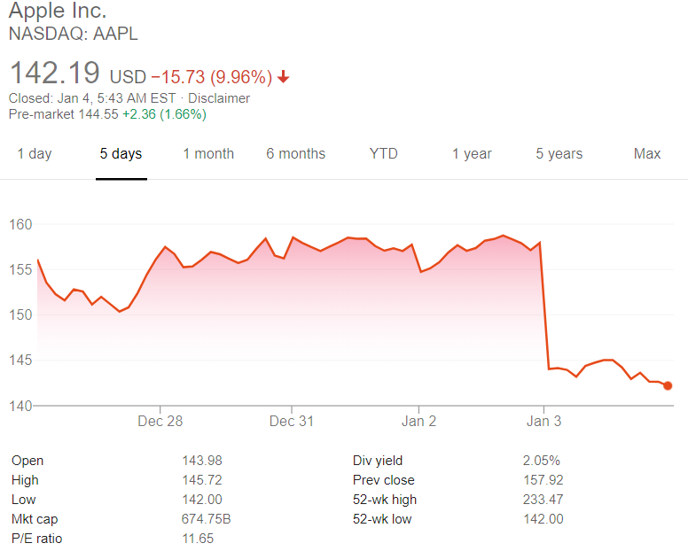Image resolution: width=688 pixels, height=551 pixels.
Task: Select the YTD time range
Action: pos(383,154)
